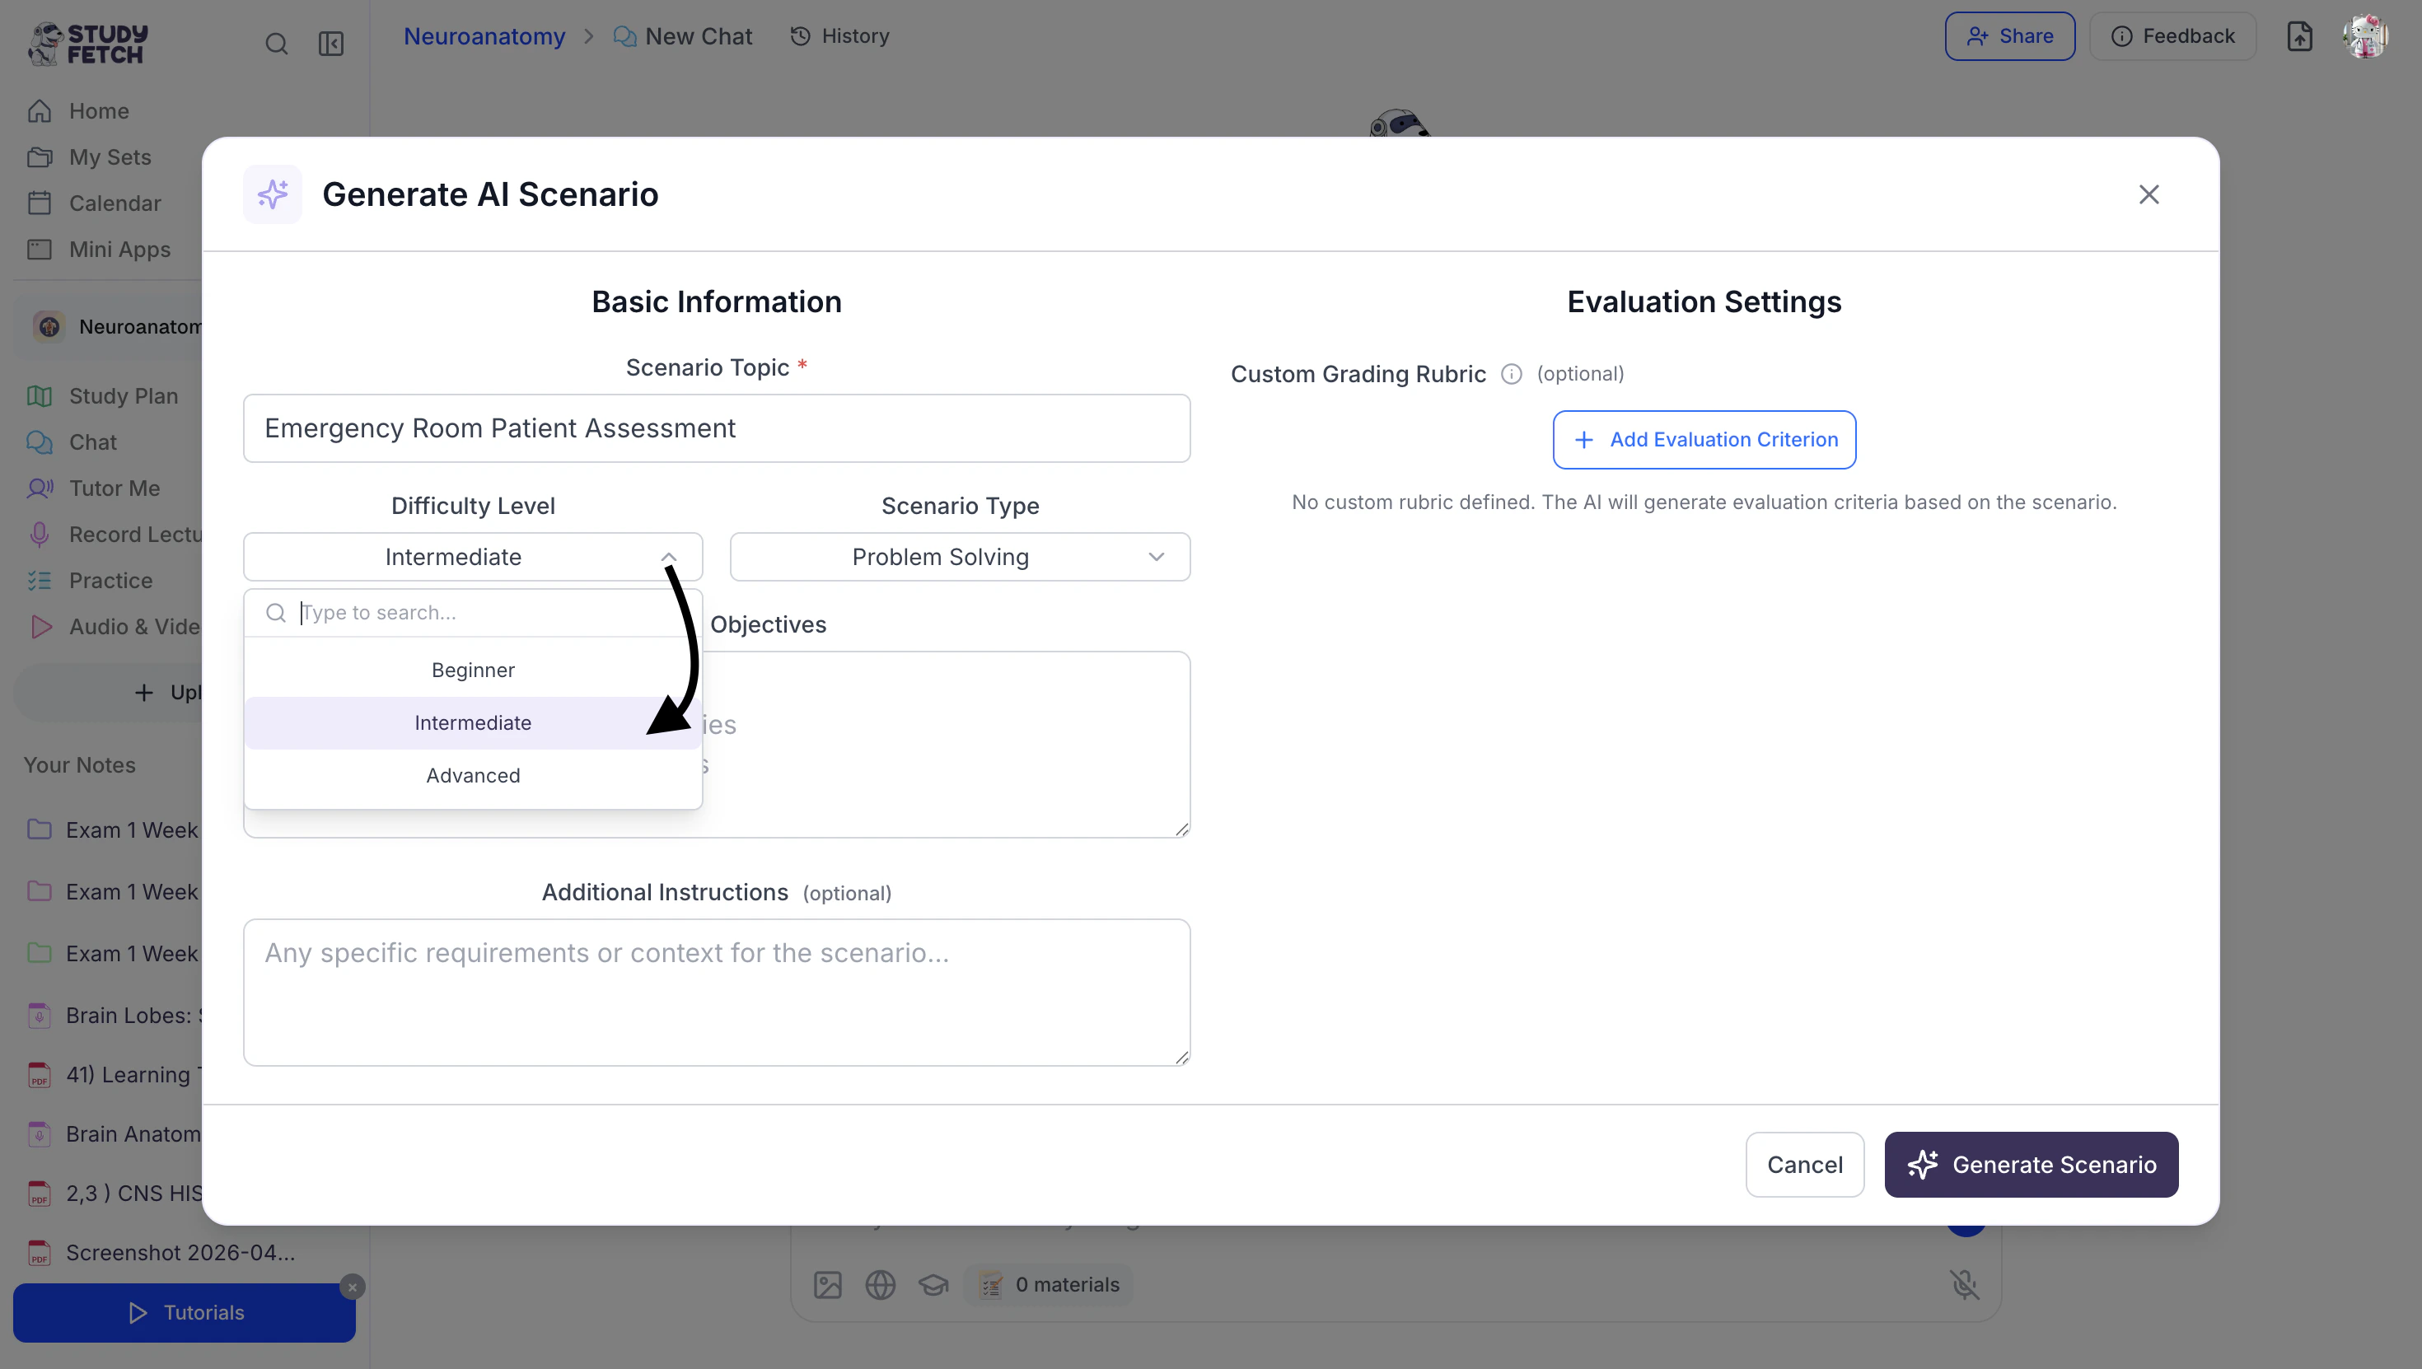Open the export document icon

2298,37
